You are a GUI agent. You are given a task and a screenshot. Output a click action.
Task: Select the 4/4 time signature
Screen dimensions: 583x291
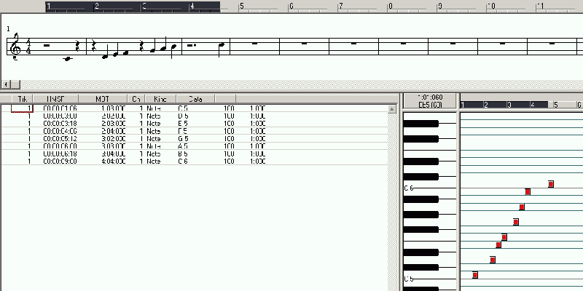click(x=28, y=48)
